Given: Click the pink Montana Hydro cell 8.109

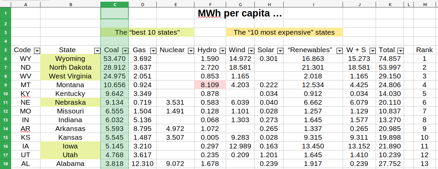Looking at the screenshot, I should [x=210, y=85].
